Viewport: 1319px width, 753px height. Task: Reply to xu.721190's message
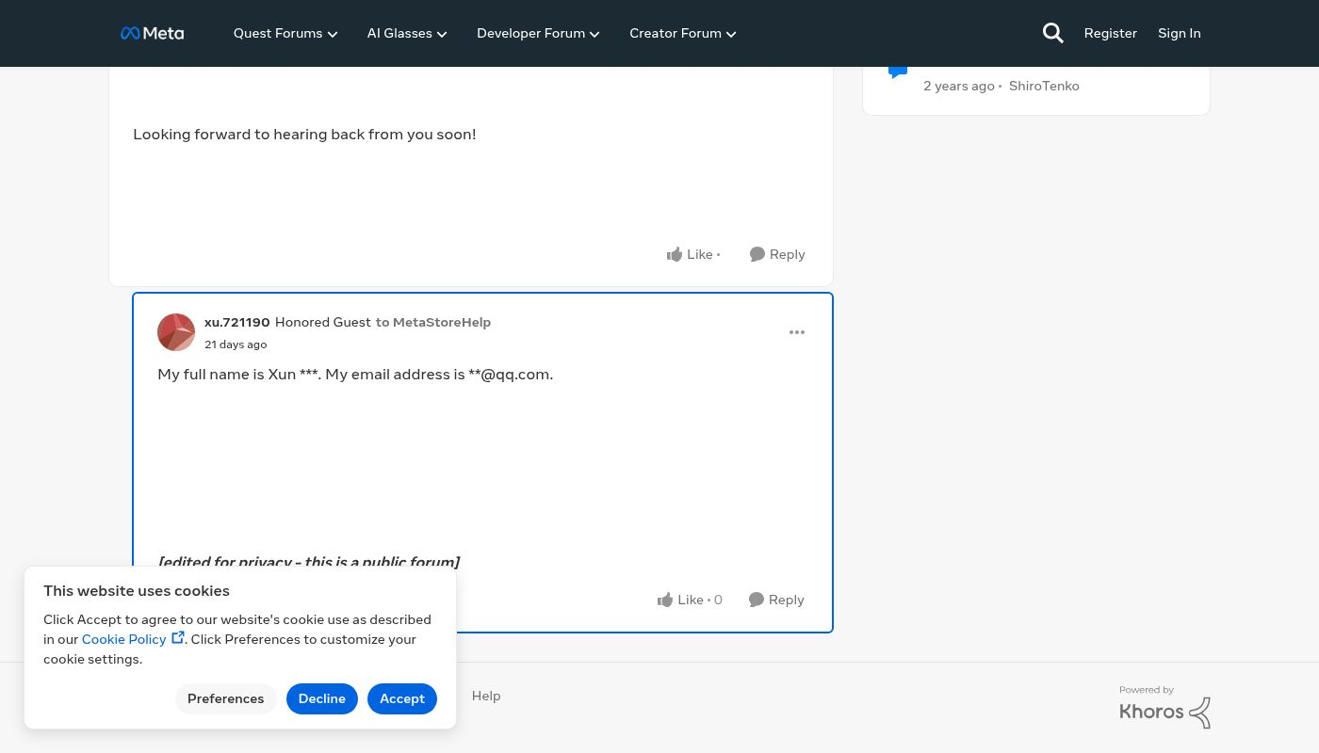click(776, 600)
